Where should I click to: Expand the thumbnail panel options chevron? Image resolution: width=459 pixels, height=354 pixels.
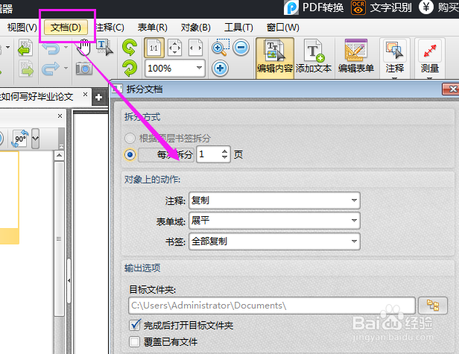pyautogui.click(x=35, y=139)
